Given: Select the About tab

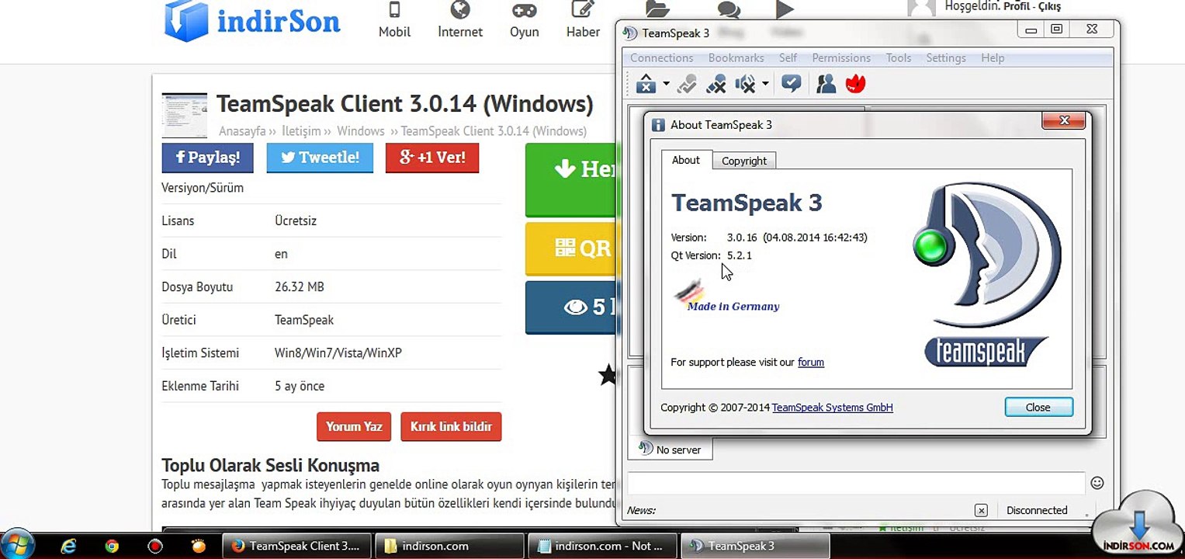Looking at the screenshot, I should 686,160.
